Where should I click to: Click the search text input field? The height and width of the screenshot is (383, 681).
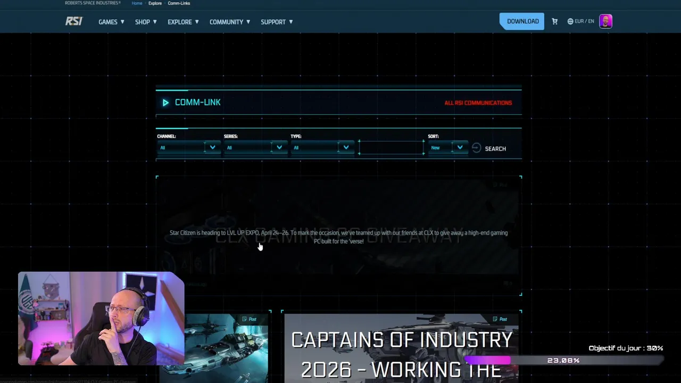click(x=392, y=147)
